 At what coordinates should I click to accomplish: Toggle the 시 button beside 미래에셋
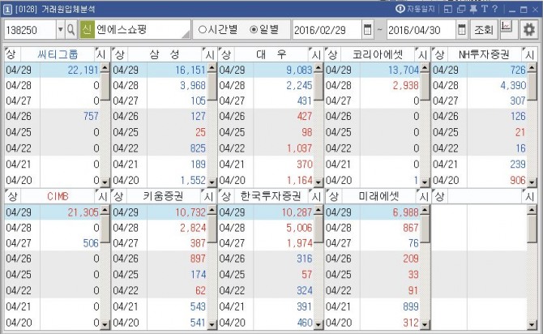click(x=424, y=196)
